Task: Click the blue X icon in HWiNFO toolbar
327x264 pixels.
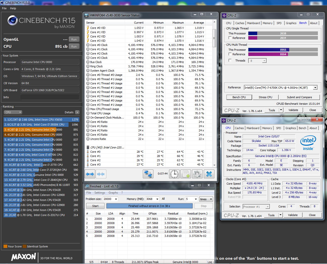Action: pyautogui.click(x=209, y=174)
